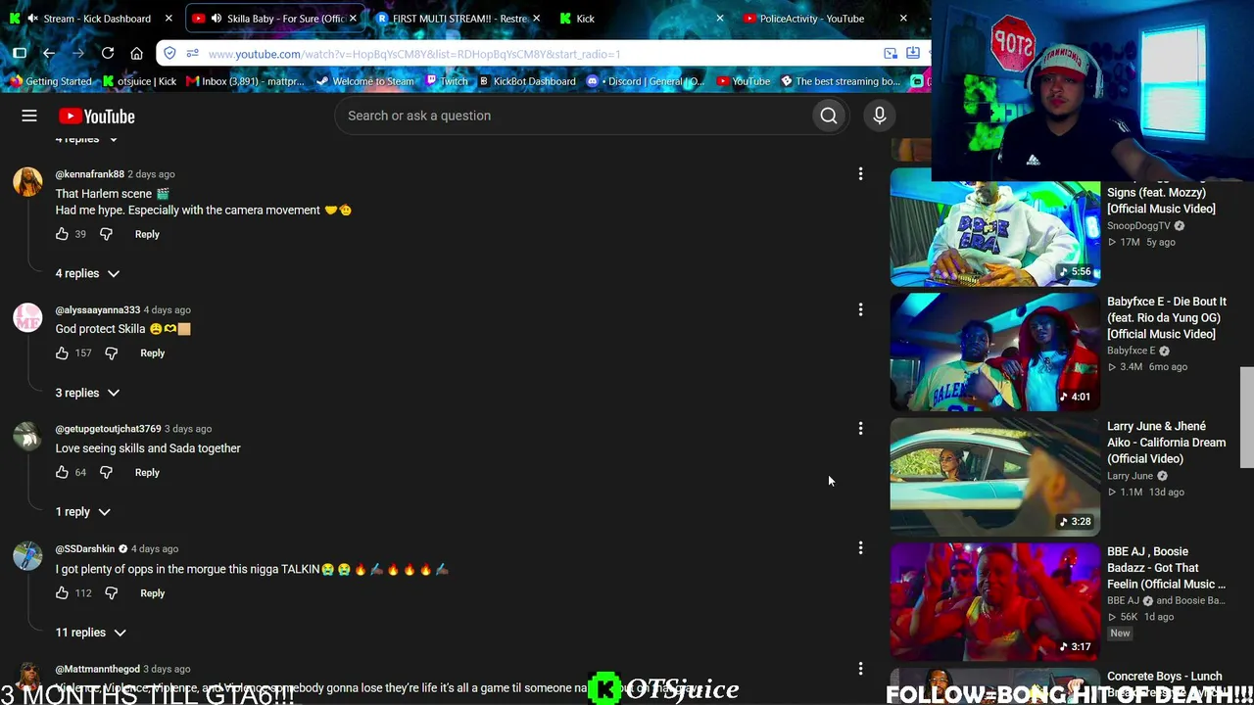Open options menu for @getupgetoutjchat3769's comment
The height and width of the screenshot is (705, 1254).
coord(860,429)
